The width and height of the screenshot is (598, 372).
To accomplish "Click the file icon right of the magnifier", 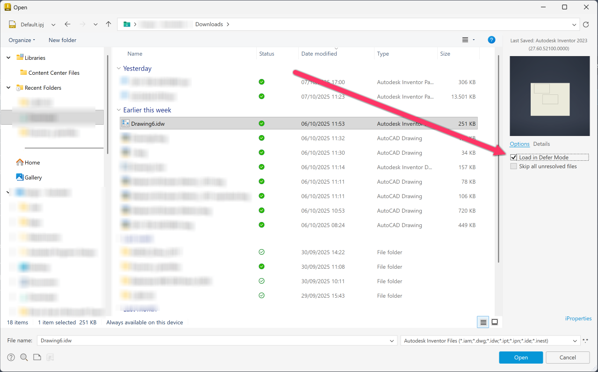I will tap(37, 358).
